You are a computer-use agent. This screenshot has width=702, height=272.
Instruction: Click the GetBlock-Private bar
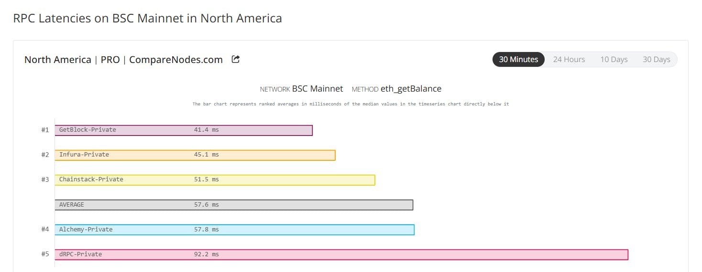click(184, 130)
